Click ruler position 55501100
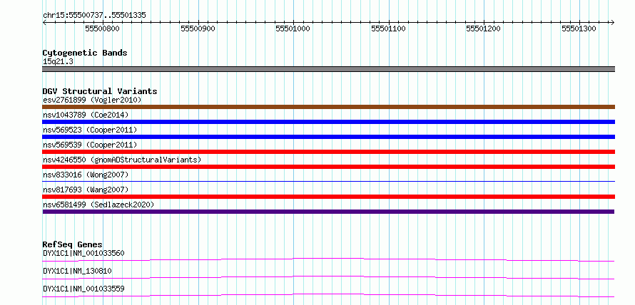Image resolution: width=635 pixels, height=305 pixels. (388, 29)
